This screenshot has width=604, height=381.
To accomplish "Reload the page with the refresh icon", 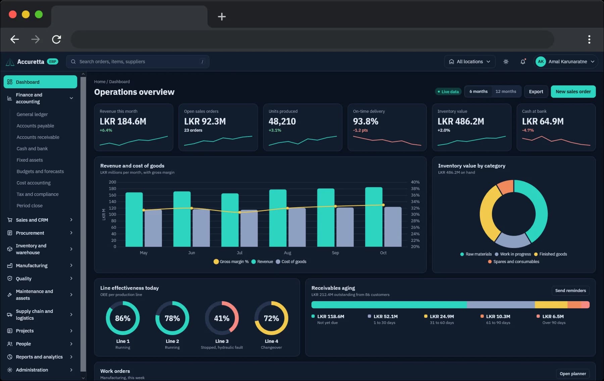I will point(56,40).
